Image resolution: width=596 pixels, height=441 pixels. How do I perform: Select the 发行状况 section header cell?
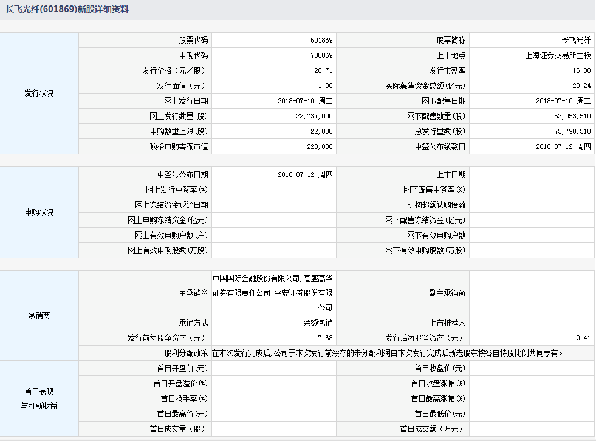tap(39, 94)
